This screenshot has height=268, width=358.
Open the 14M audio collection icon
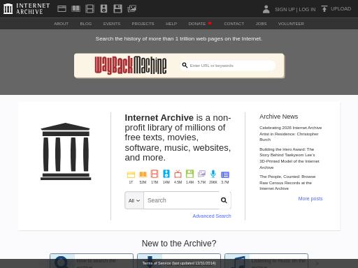click(166, 174)
